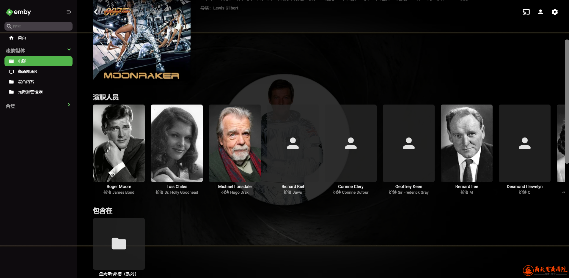Open Lois Chiles' photo card

pos(177,143)
